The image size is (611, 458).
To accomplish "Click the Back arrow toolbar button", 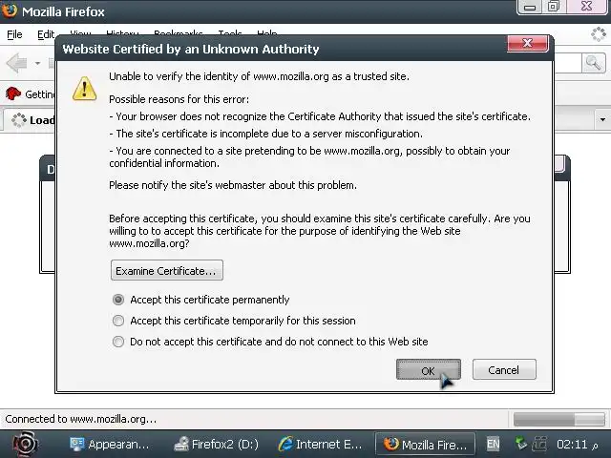I will (x=17, y=63).
